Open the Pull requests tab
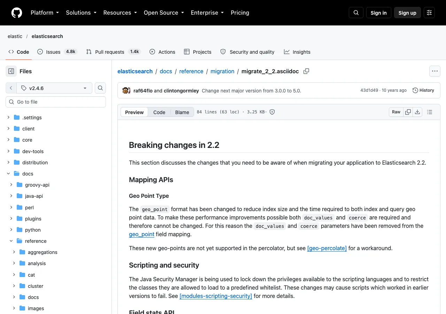This screenshot has height=314, width=446. pos(114,52)
